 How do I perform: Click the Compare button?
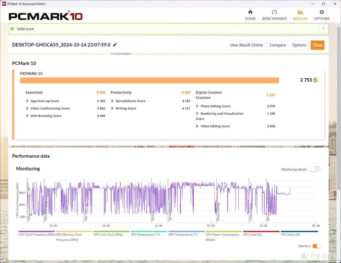click(278, 45)
